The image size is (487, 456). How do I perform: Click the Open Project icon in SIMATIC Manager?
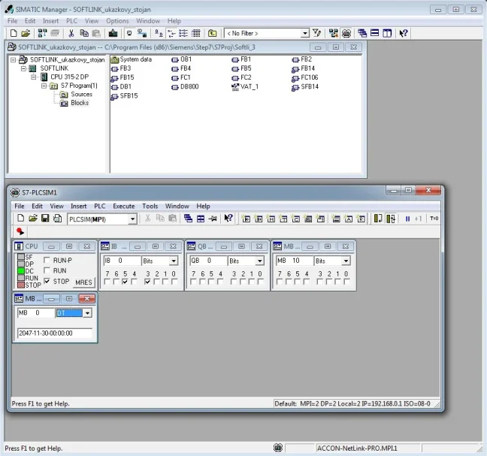click(x=25, y=33)
